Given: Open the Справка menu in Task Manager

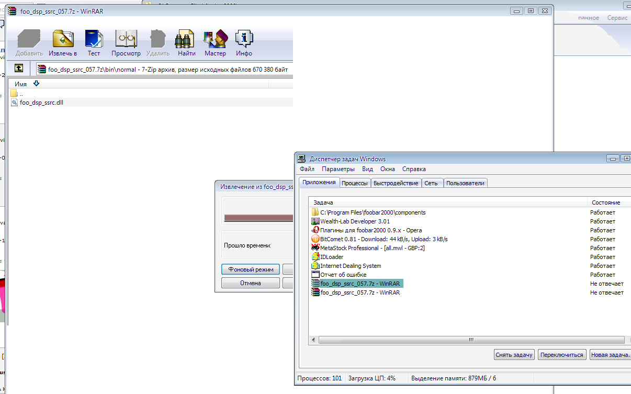Looking at the screenshot, I should pyautogui.click(x=414, y=169).
